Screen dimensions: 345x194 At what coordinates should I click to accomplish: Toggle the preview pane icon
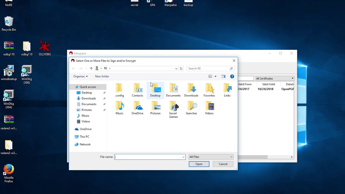pyautogui.click(x=223, y=77)
